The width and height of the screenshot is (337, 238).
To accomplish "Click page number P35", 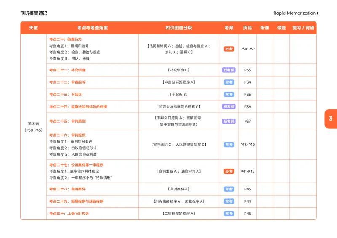I will pyautogui.click(x=247, y=95).
